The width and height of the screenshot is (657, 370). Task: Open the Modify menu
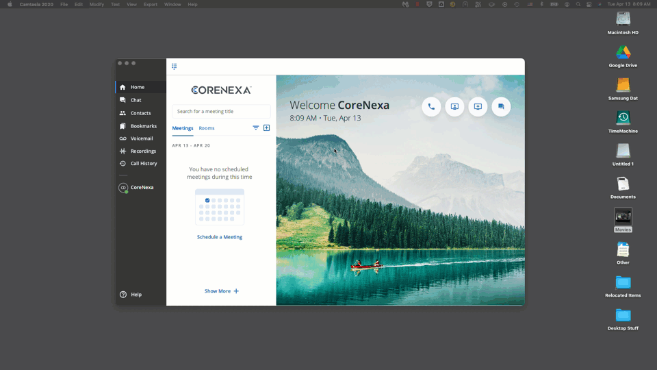[x=96, y=4]
